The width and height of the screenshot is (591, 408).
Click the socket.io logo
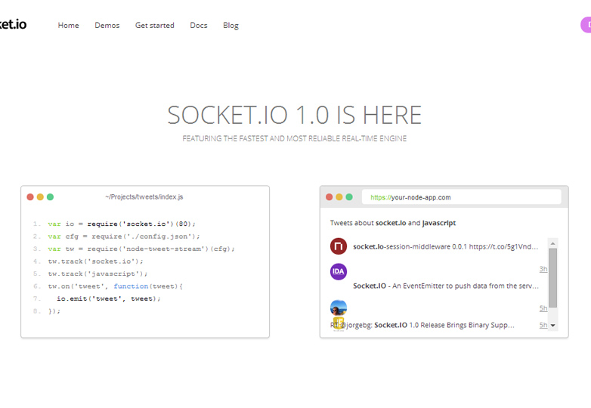pos(13,24)
